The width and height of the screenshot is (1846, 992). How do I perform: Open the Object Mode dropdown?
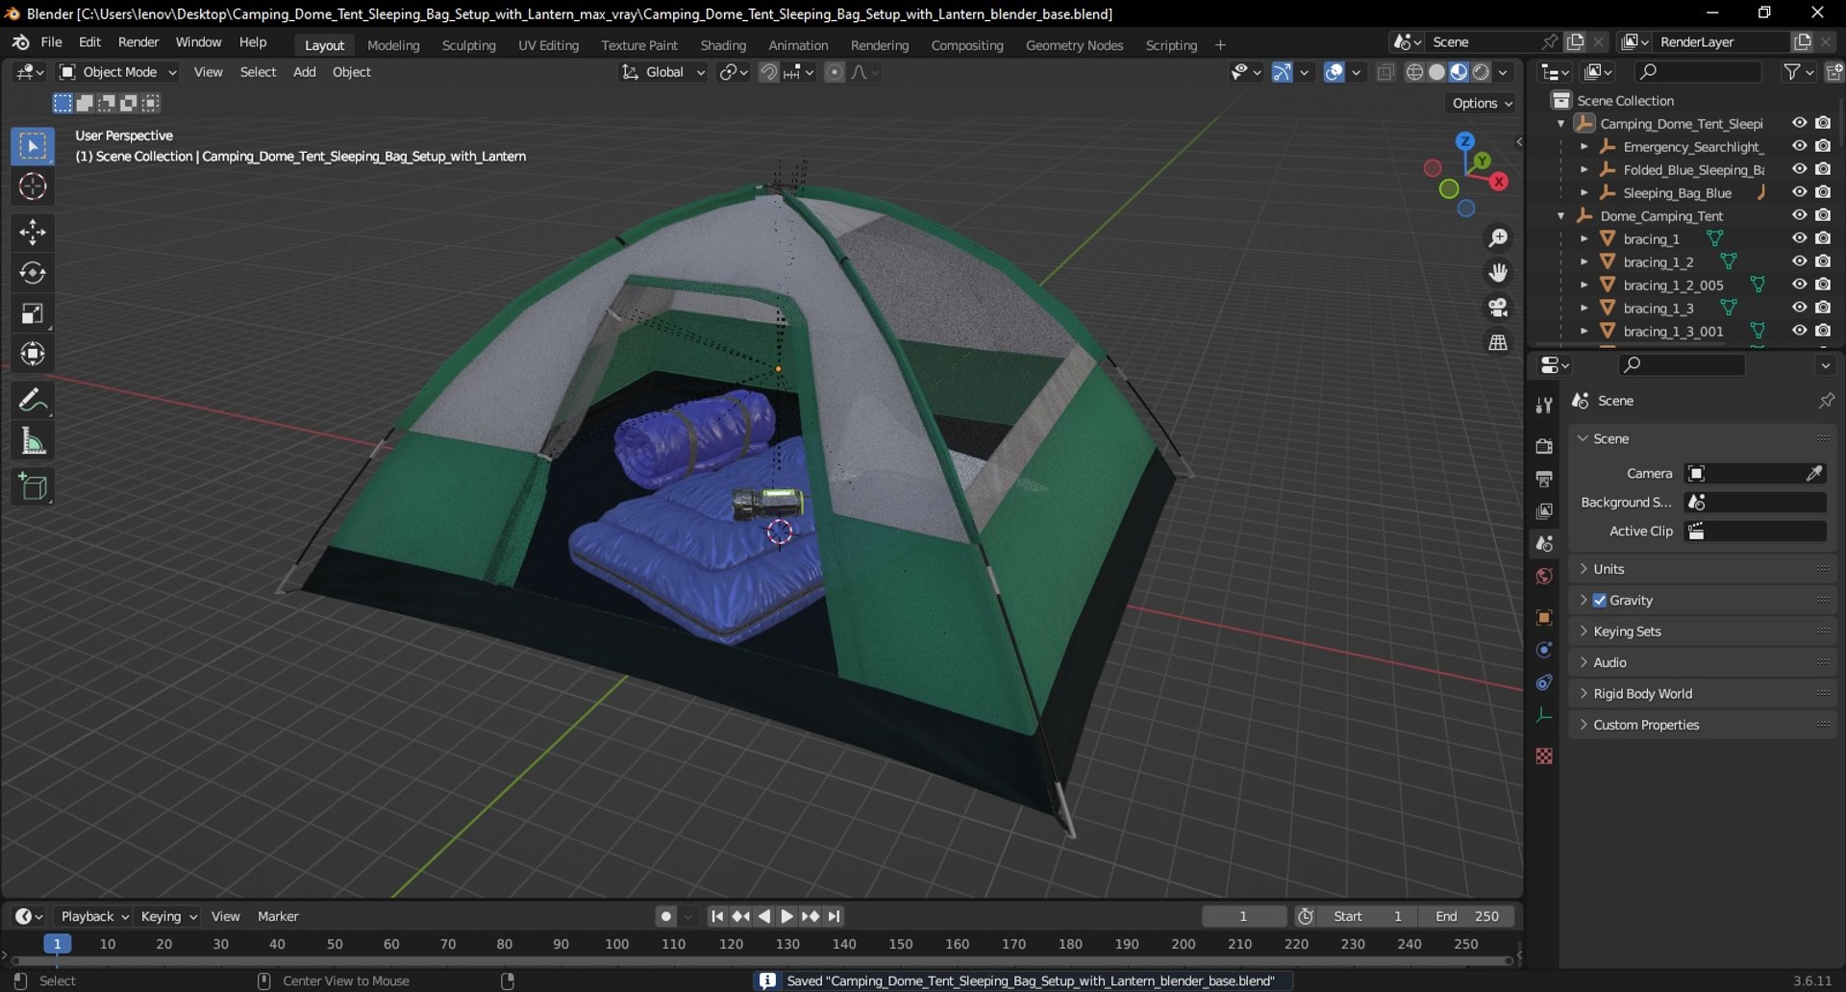(117, 72)
